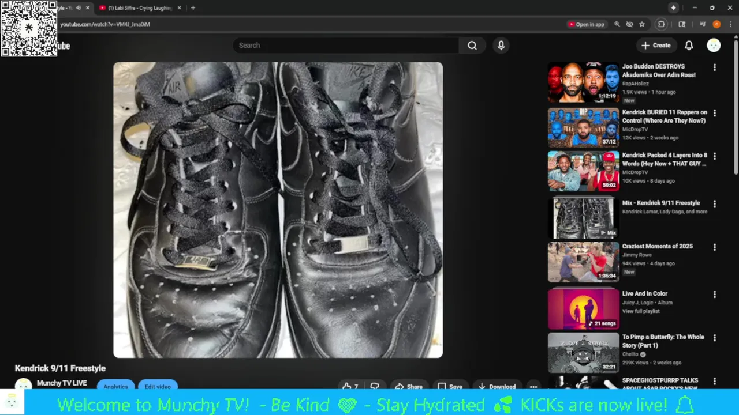Open options menu for Kendrick BURIED 11 Rappers
This screenshot has width=739, height=415.
715,113
